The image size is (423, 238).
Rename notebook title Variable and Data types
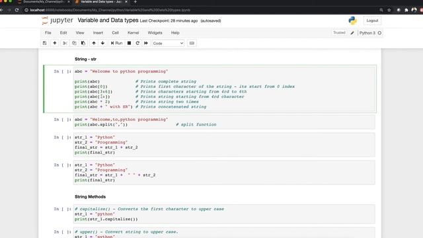[x=108, y=20]
